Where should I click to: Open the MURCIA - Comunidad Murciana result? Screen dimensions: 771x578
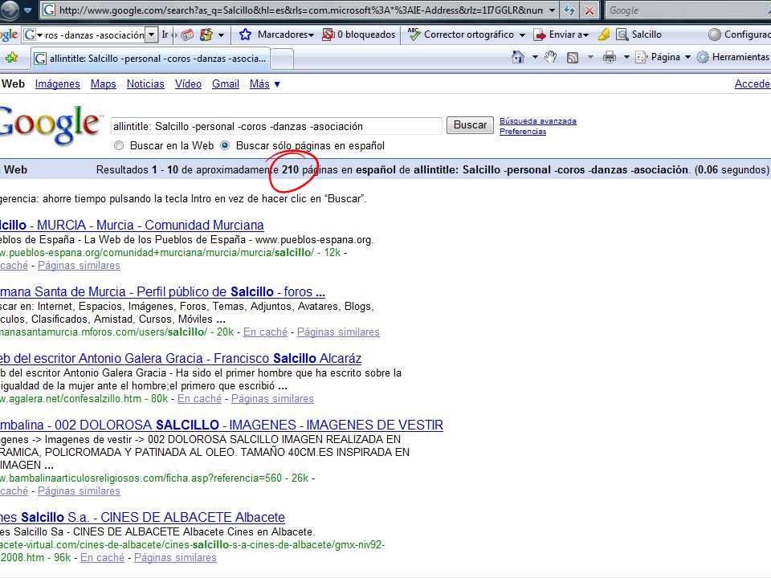pos(132,225)
